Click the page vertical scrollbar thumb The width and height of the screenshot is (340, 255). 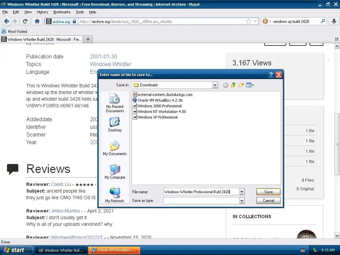point(337,144)
